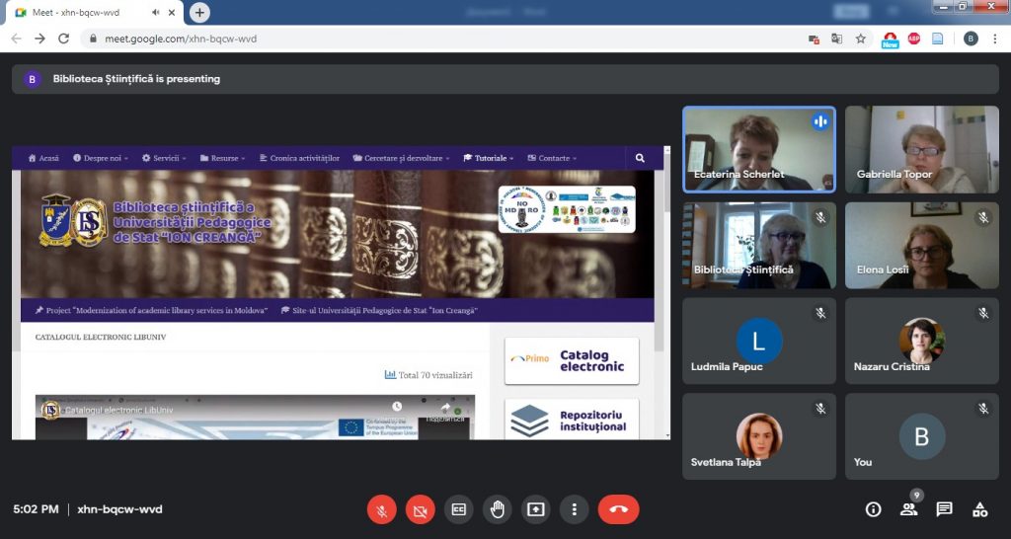Click the partner logos banner image
Image resolution: width=1011 pixels, height=539 pixels.
click(567, 209)
